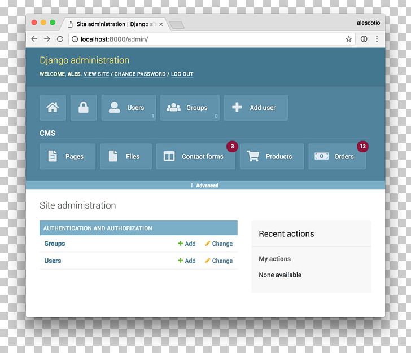Click the My actions label
The height and width of the screenshot is (353, 411).
coord(275,259)
